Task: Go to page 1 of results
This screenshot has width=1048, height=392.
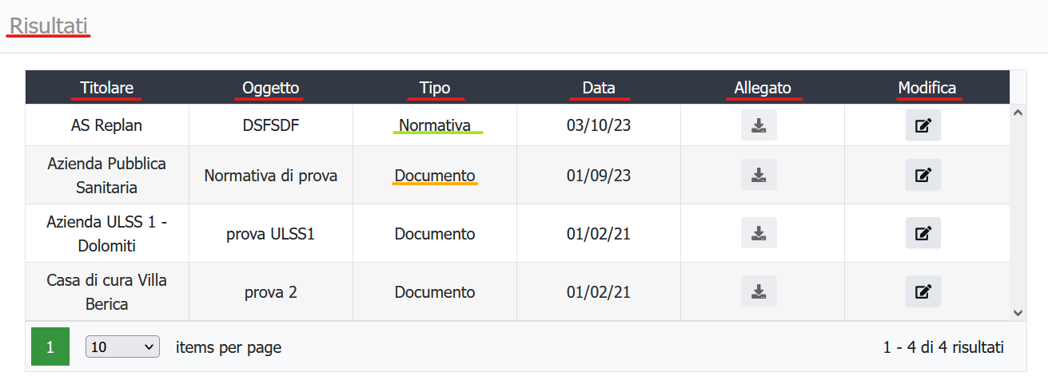Action: coord(50,346)
